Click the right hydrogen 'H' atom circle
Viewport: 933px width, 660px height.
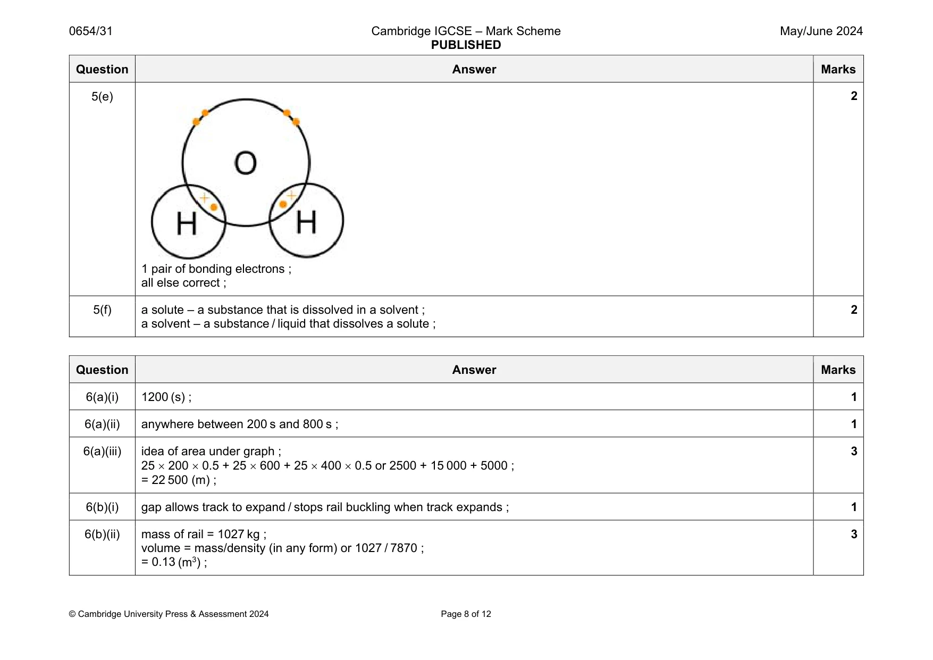tap(306, 220)
